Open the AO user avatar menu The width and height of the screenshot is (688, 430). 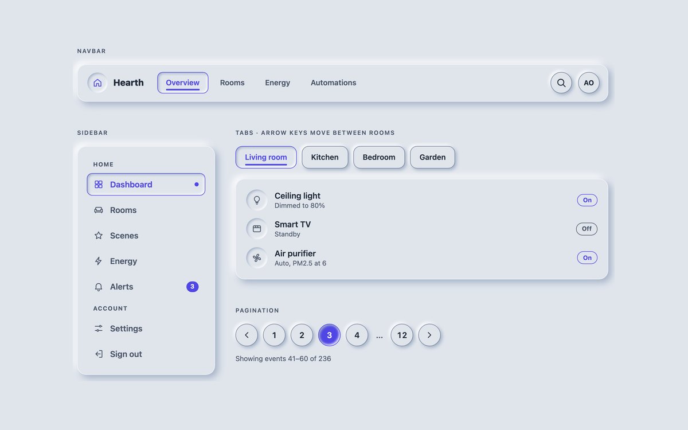coord(589,83)
